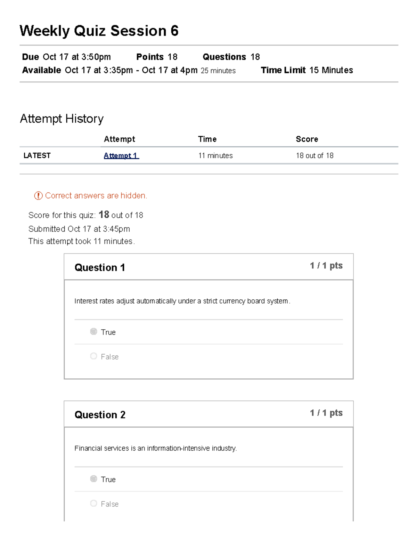This screenshot has height=540, width=417.
Task: Click the 18 out of 18 score
Action: [314, 155]
